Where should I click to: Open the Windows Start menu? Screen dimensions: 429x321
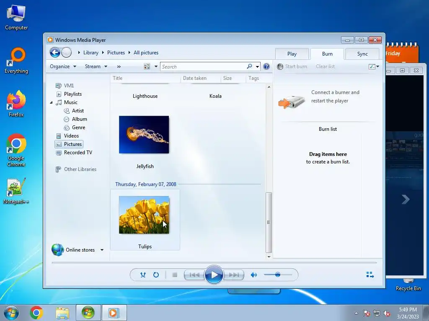click(x=11, y=313)
